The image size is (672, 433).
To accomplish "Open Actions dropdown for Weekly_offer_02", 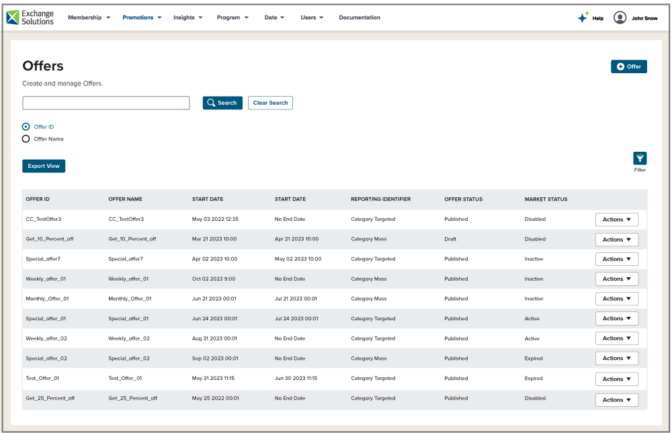I will (616, 338).
